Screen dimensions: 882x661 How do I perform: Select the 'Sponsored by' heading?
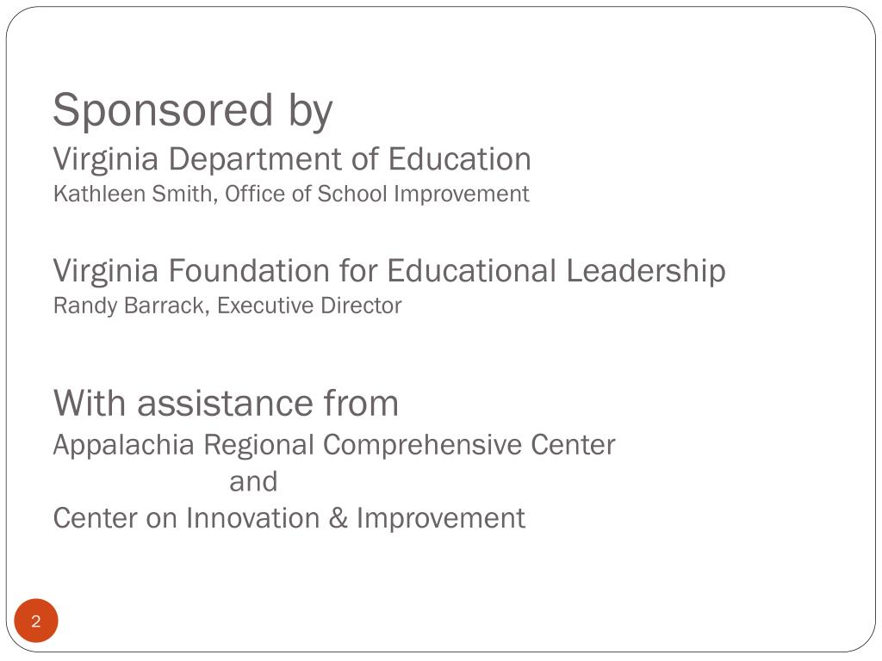pos(193,111)
